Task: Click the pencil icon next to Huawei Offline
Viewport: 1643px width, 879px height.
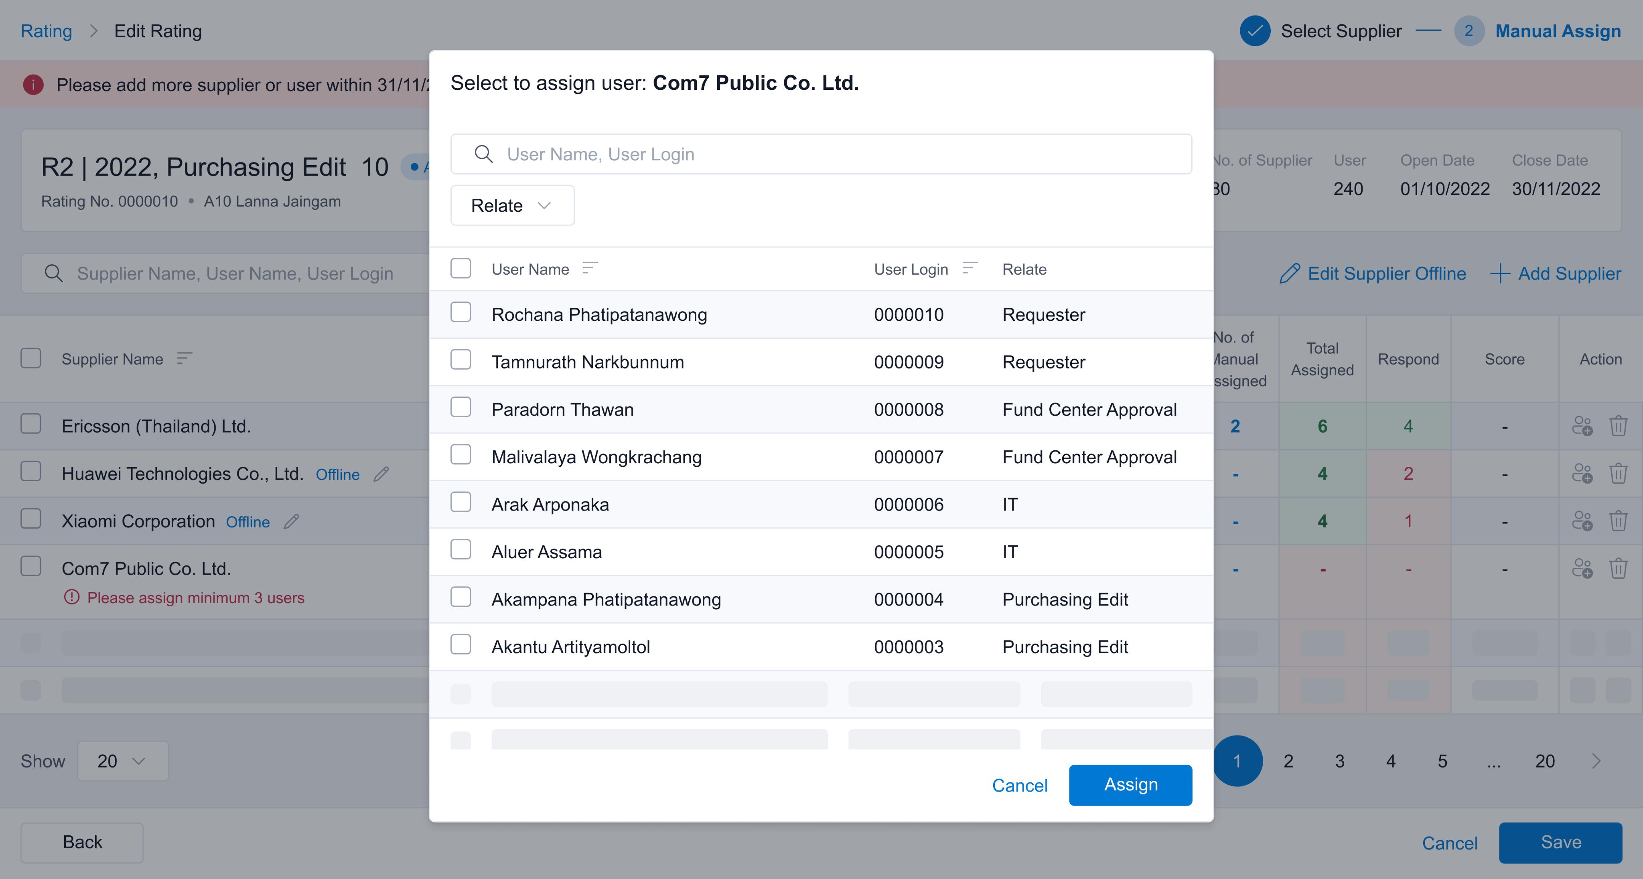Action: coord(381,474)
